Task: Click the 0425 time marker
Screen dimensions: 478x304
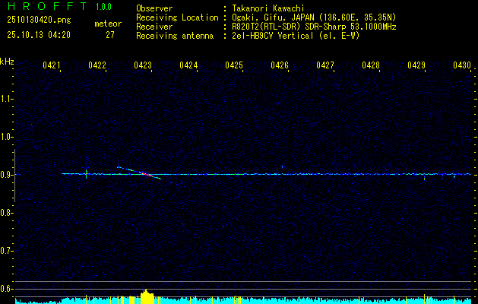Action: [234, 66]
